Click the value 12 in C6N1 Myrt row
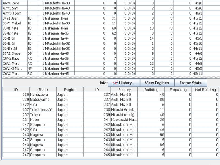This screenshot has height=165, width=220. 145,64
